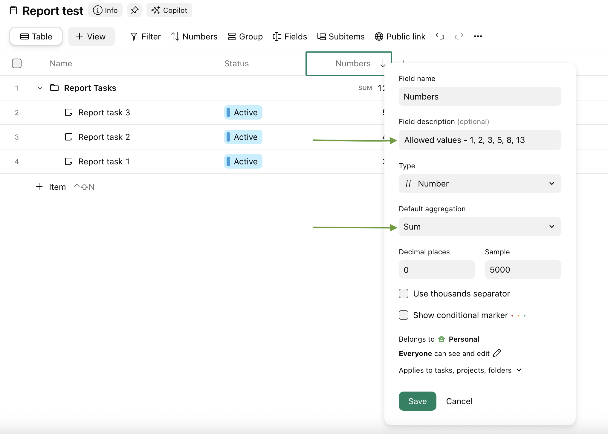Open Public link globe button
608x434 pixels.
[x=400, y=36]
